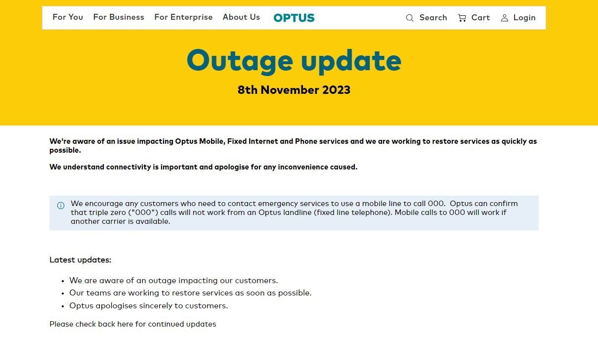The width and height of the screenshot is (598, 337).
Task: Click the info icon in emergency notice
Action: [61, 206]
